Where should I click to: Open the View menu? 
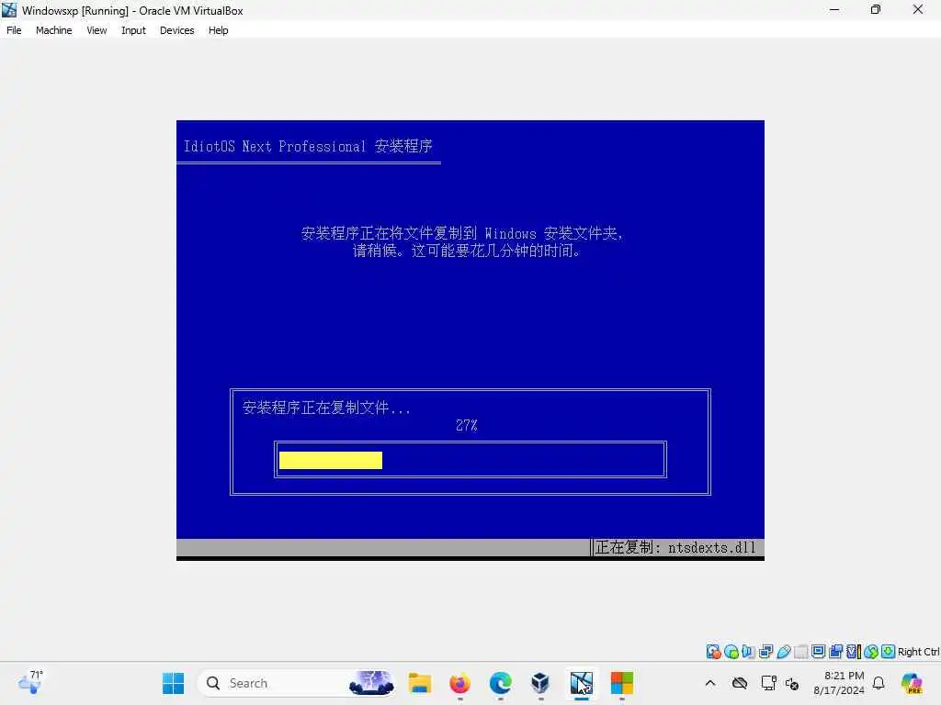point(96,30)
